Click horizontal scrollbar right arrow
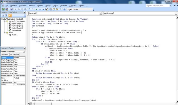 click(175, 104)
